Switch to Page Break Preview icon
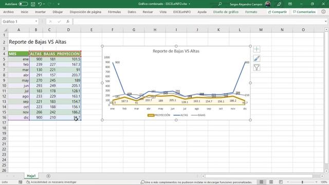This screenshot has height=185, width=329. click(281, 182)
